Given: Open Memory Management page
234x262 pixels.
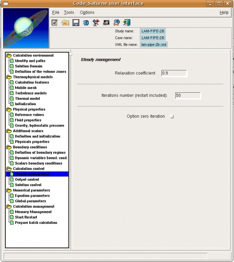Looking at the screenshot, I should pos(33,212).
